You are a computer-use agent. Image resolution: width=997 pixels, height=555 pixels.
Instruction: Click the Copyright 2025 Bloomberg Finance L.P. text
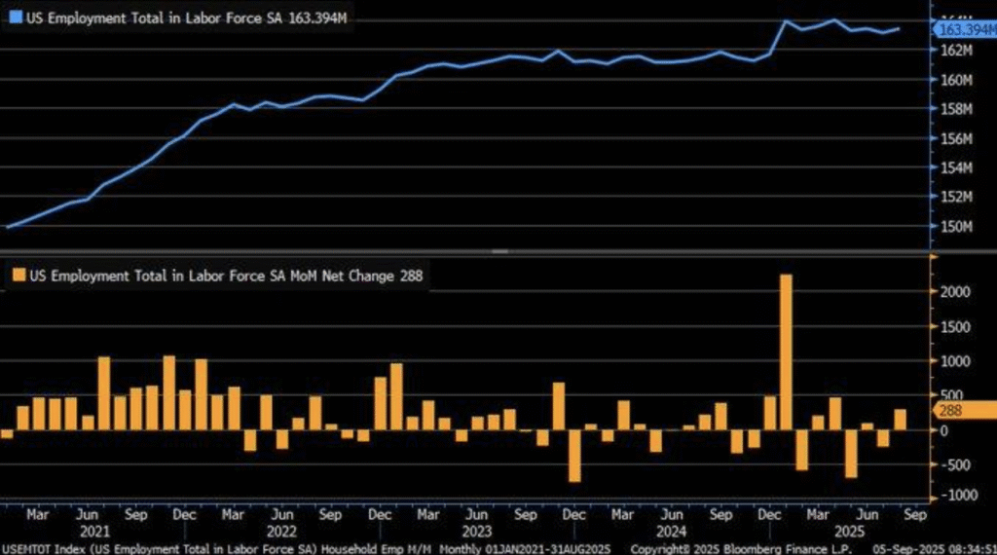(738, 548)
